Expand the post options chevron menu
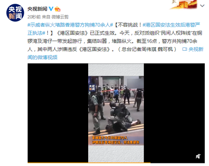Viewport: 209px width, 166px height. (x=202, y=6)
